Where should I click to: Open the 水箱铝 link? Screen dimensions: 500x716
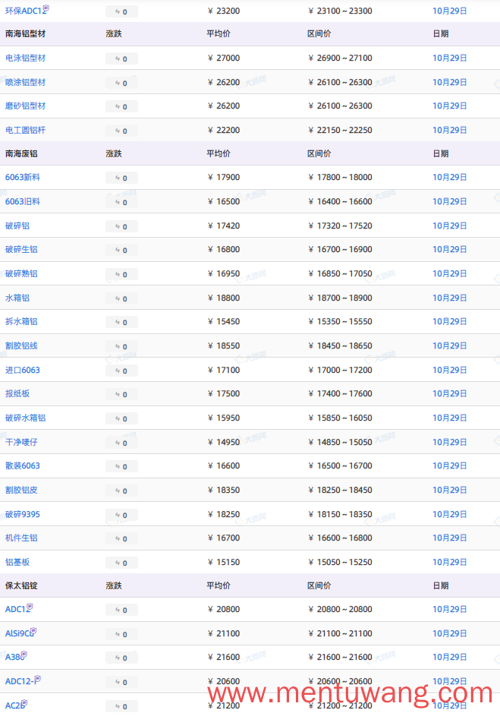[x=17, y=298]
